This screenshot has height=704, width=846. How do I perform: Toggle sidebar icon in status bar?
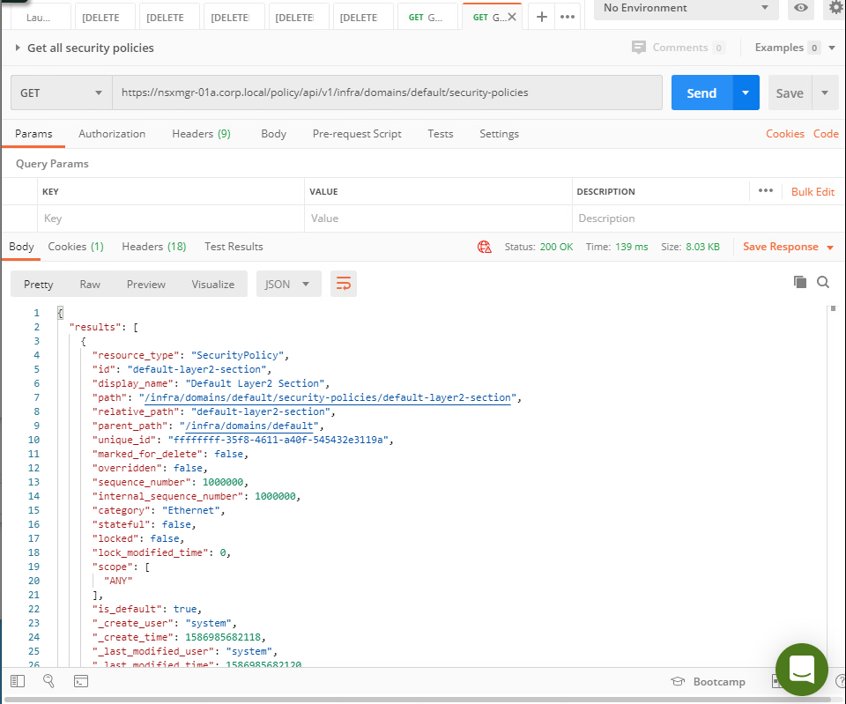tap(18, 681)
